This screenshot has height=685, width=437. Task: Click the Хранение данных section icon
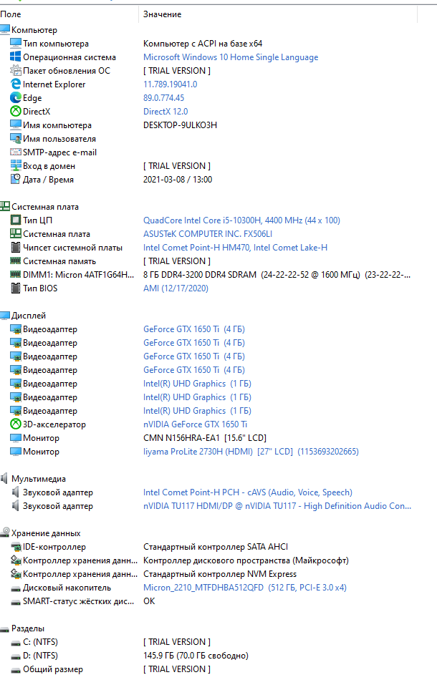click(5, 533)
